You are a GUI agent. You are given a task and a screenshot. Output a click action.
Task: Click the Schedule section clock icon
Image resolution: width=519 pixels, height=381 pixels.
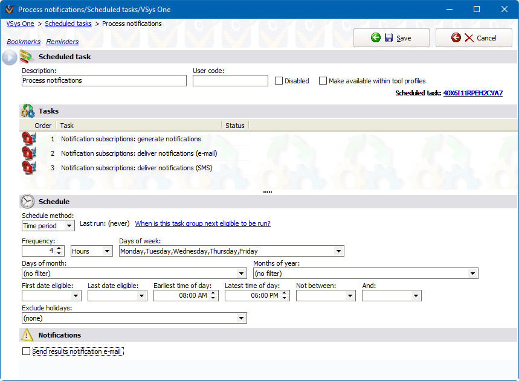pyautogui.click(x=27, y=202)
